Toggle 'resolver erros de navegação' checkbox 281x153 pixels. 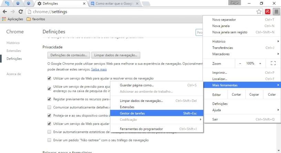tap(49, 78)
